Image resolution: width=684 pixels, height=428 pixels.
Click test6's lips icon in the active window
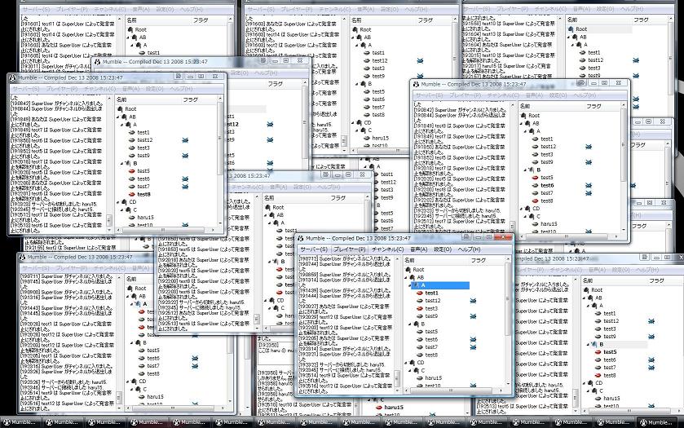(420, 339)
